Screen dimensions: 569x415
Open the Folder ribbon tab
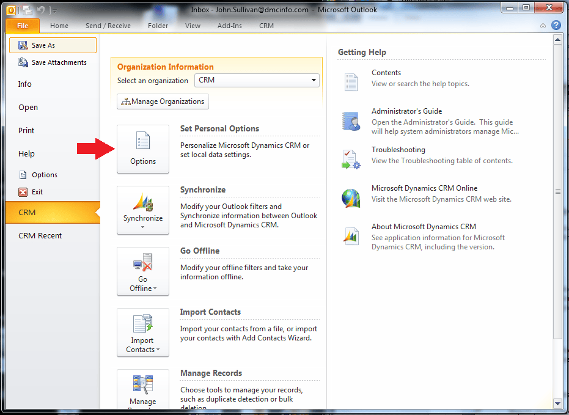coord(158,26)
